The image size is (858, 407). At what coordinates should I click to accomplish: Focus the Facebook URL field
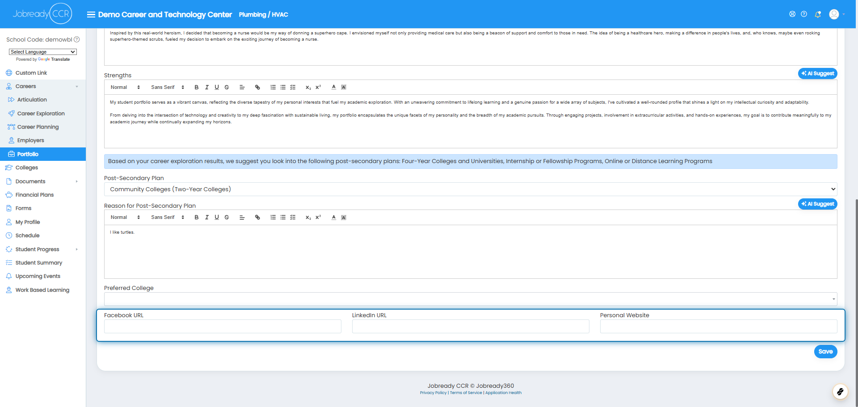click(223, 327)
